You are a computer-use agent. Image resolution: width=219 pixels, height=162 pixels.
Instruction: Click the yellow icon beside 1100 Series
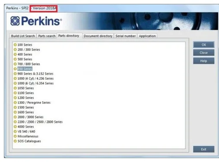pos(15,93)
